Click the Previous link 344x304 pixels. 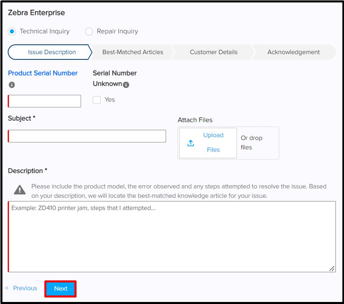25,288
